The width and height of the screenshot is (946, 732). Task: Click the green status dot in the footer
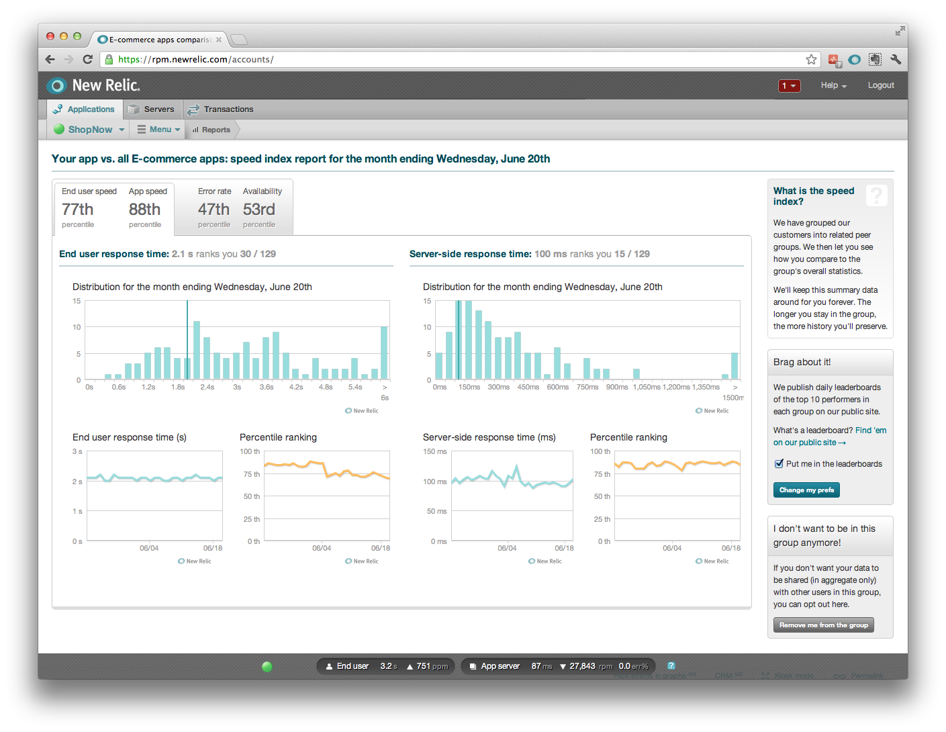click(x=267, y=667)
